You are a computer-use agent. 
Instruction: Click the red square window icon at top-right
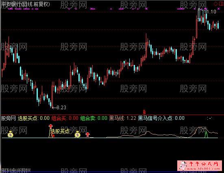pyautogui.click(x=222, y=4)
